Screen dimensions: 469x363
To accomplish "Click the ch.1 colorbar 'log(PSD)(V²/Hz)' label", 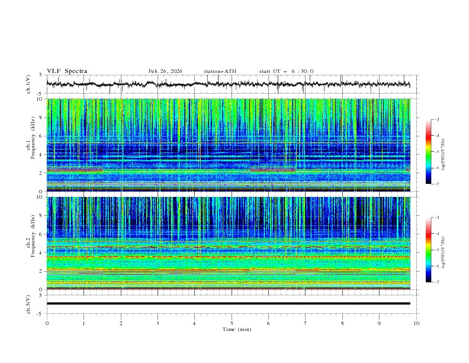I will coord(444,155).
